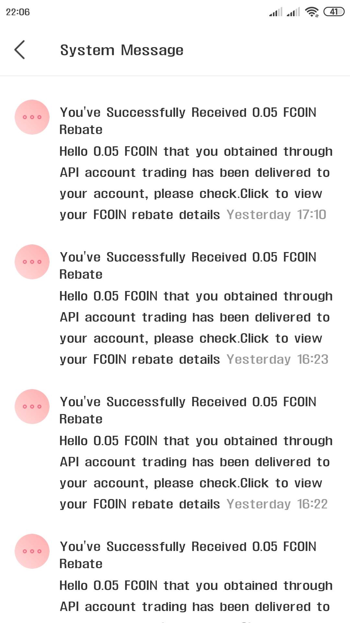The width and height of the screenshot is (350, 623).
Task: Tap the back arrow in the header
Action: [20, 50]
